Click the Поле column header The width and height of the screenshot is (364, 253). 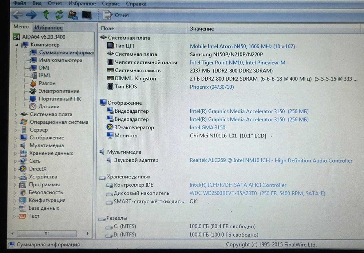click(142, 28)
